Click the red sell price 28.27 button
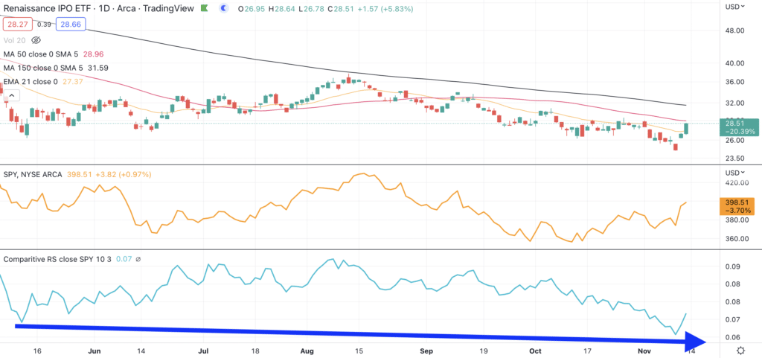The height and width of the screenshot is (358, 762). pos(16,25)
